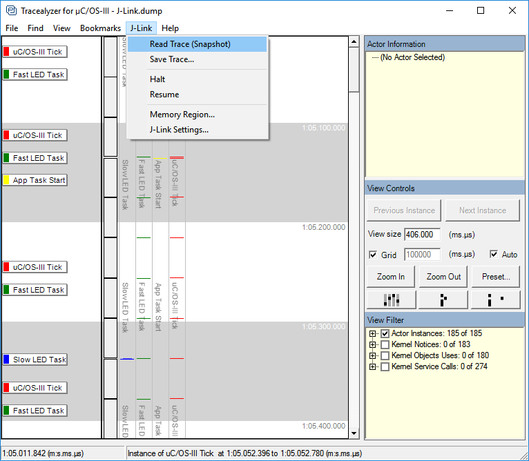Click the red swatch of the topmost uC/OS-III Tick label
The image size is (529, 461).
tap(6, 52)
